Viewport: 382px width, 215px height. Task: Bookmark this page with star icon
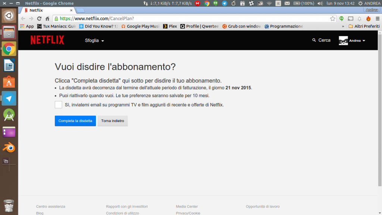332,19
